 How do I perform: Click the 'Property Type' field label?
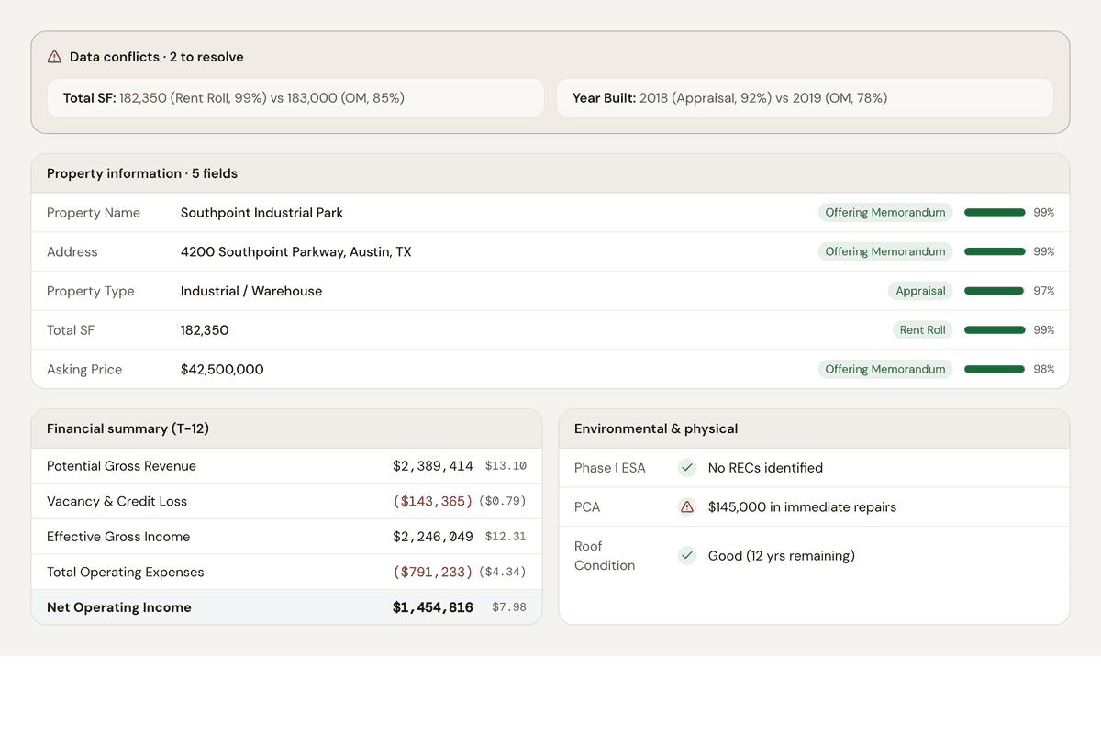[x=91, y=291]
